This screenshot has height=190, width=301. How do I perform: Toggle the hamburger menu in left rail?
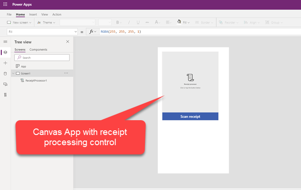click(x=6, y=42)
